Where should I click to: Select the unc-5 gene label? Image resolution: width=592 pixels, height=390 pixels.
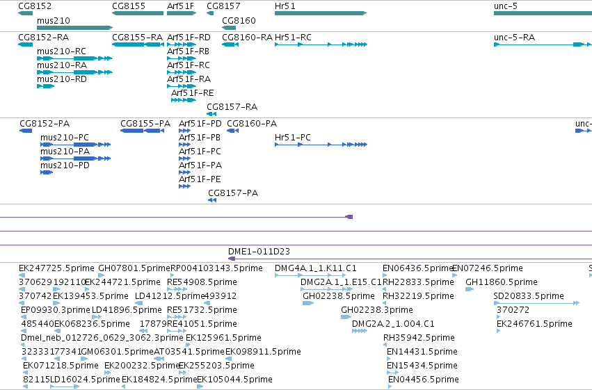click(506, 6)
